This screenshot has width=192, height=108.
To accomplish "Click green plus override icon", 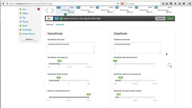I will pyautogui.click(x=171, y=67).
